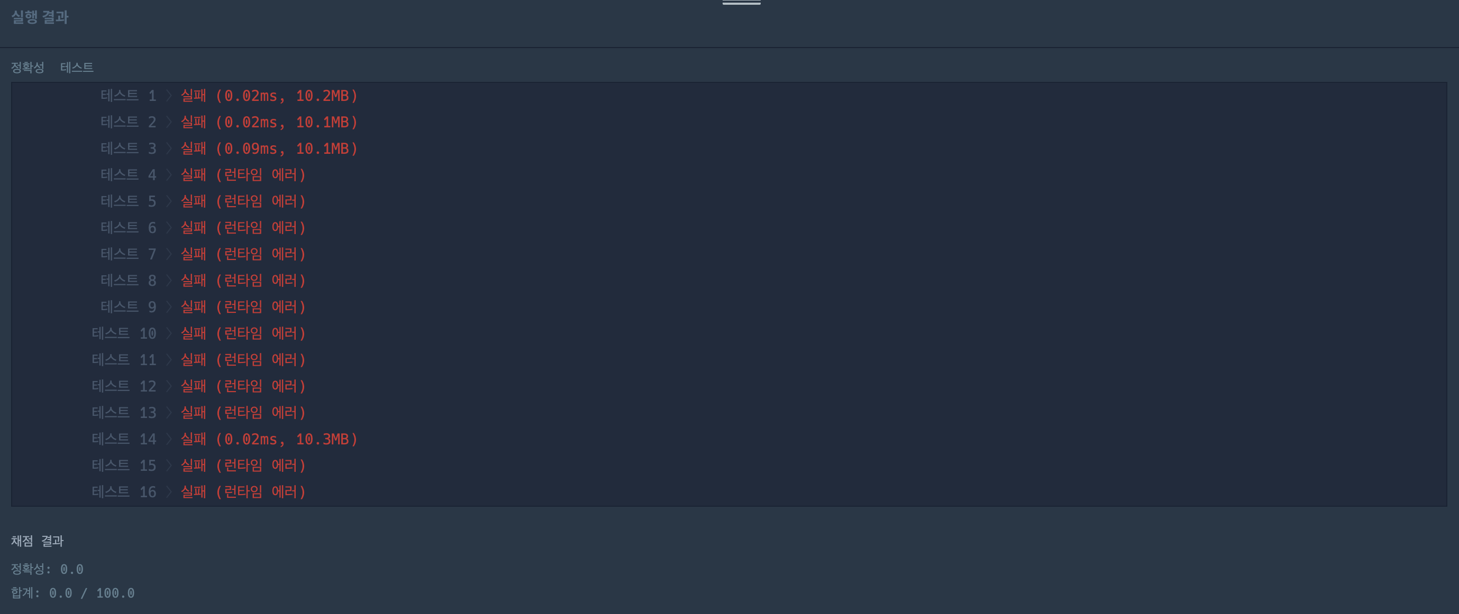Image resolution: width=1459 pixels, height=614 pixels.
Task: Click the 채점 결과 heading
Action: 38,541
